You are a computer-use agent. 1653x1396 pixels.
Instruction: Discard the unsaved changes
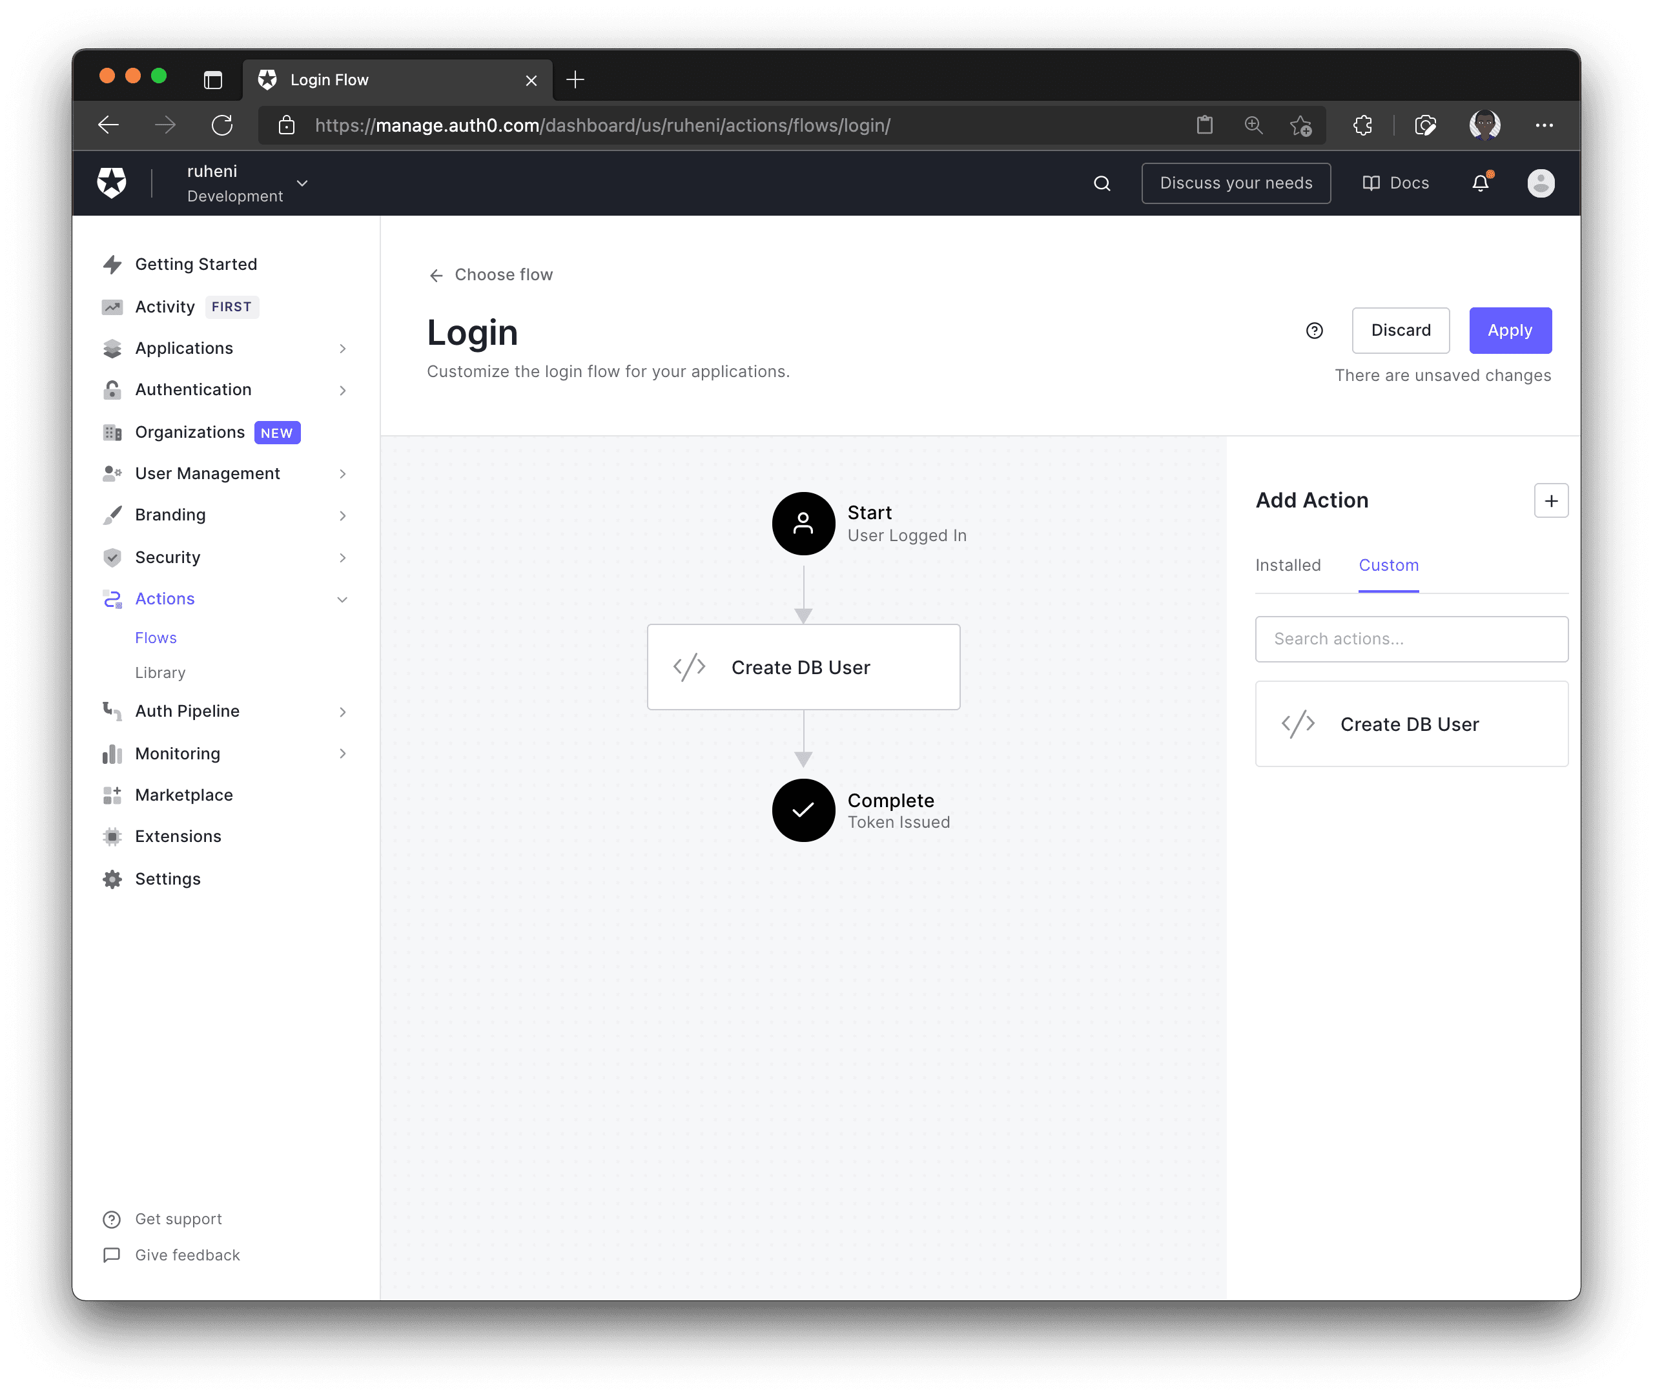(x=1401, y=330)
